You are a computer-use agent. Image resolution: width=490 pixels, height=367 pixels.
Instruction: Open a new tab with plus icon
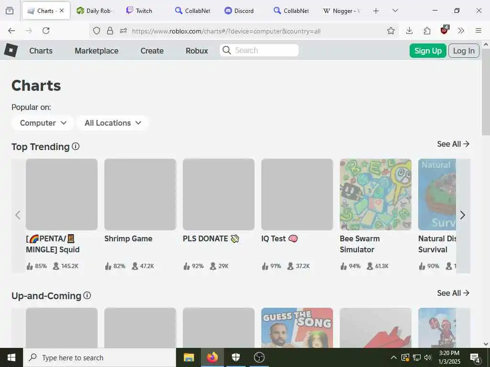376,11
